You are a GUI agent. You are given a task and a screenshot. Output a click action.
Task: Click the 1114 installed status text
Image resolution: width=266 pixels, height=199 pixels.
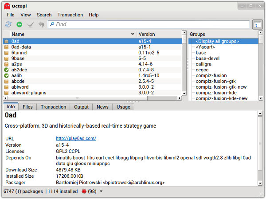(x=63, y=191)
